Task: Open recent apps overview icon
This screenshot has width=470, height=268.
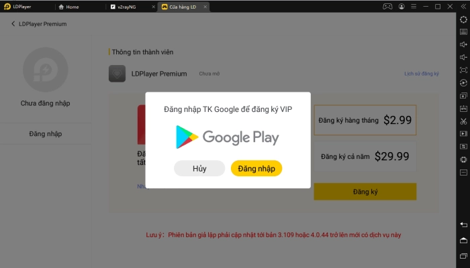Action: [x=463, y=256]
